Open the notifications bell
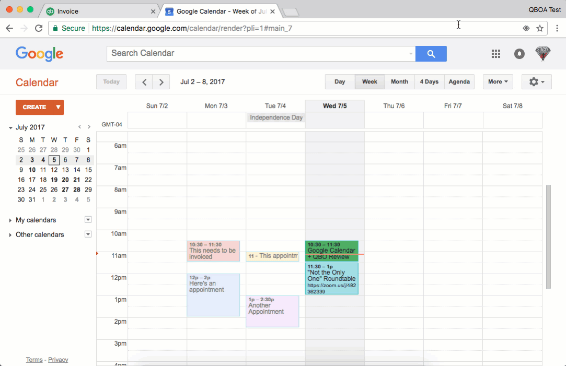Screen dimensions: 566x366 point(519,54)
